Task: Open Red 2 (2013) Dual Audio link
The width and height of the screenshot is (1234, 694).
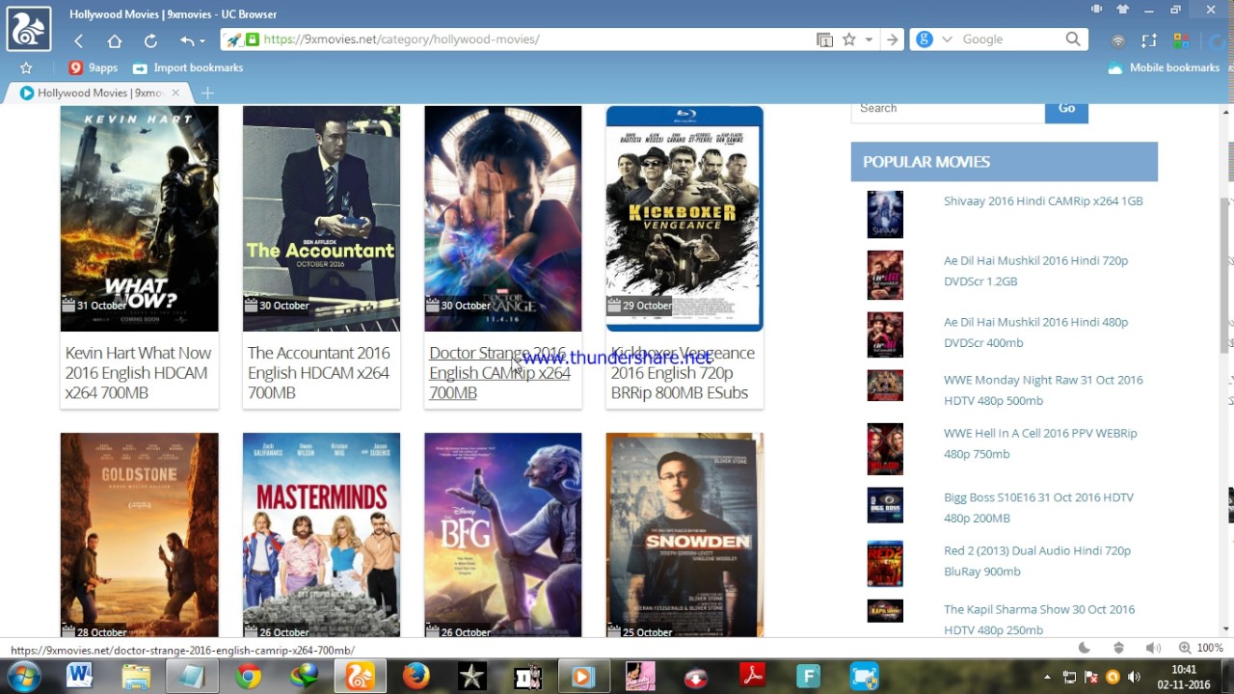Action: point(1037,561)
